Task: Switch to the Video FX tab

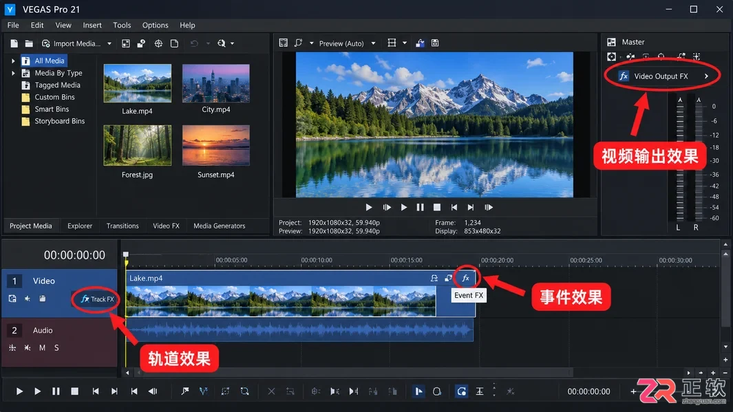Action: tap(166, 226)
